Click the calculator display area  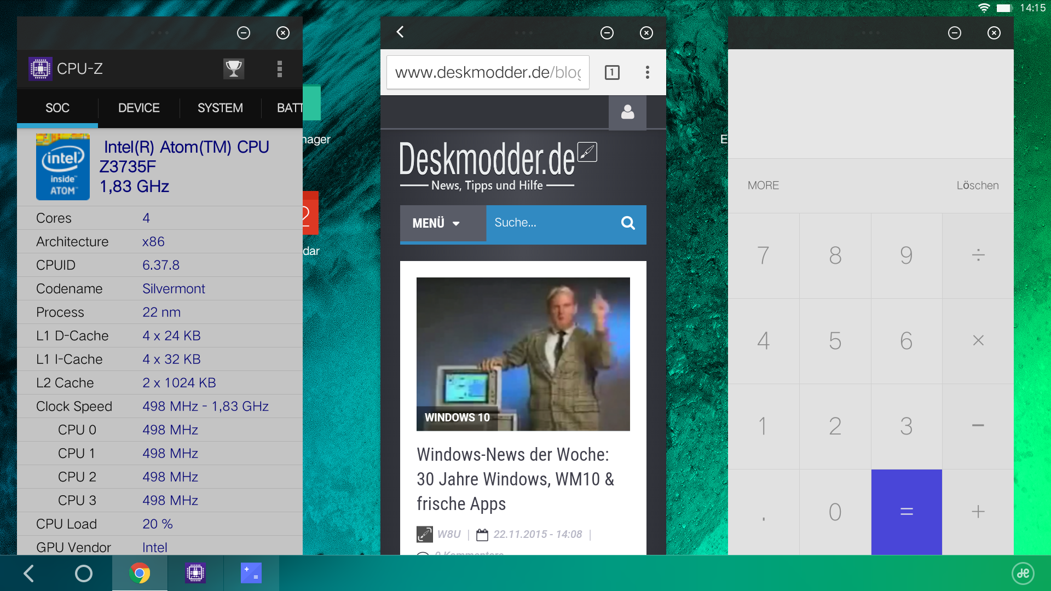tap(870, 104)
